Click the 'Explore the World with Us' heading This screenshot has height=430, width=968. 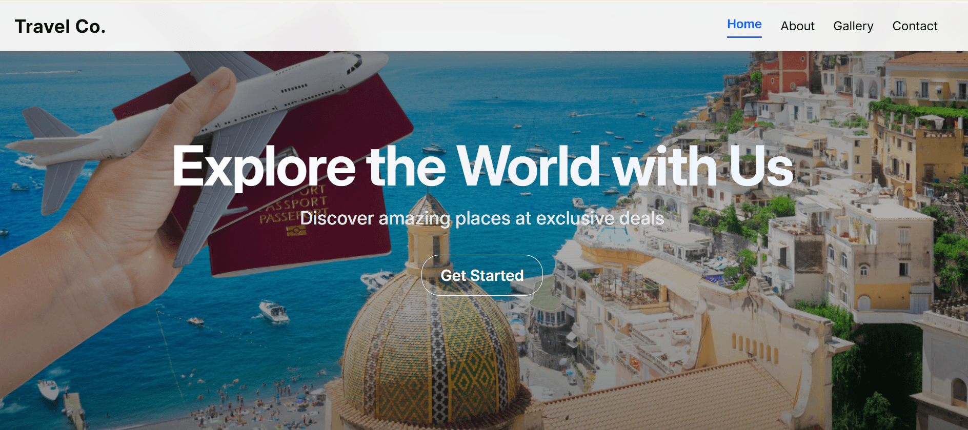click(483, 166)
